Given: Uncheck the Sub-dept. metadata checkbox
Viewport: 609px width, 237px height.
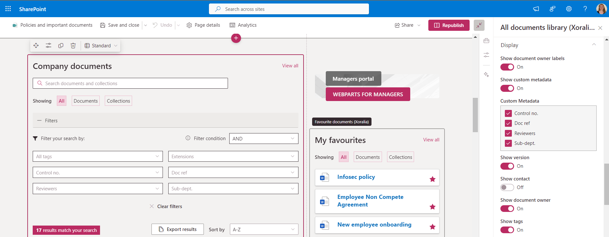Looking at the screenshot, I should (x=508, y=143).
